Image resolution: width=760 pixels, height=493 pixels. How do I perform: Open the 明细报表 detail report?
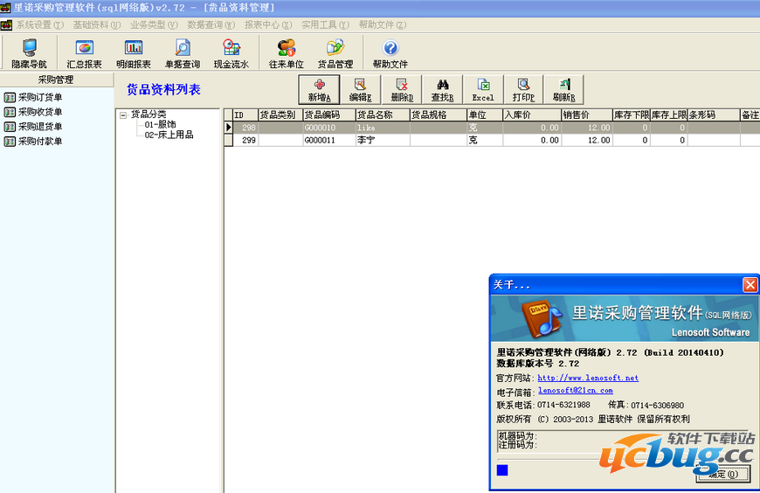click(x=134, y=53)
